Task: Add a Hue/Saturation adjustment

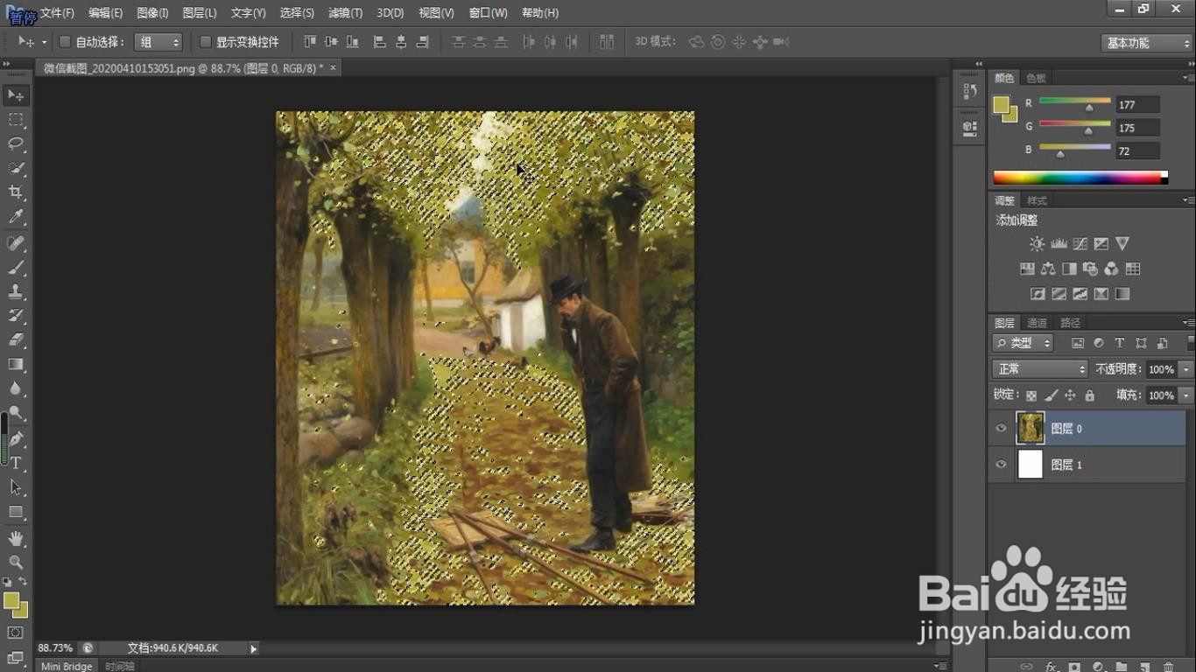Action: 1027,269
